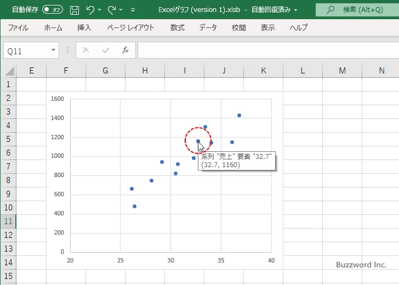The height and width of the screenshot is (285, 399).
Task: Select column H header
Action: coord(145,71)
